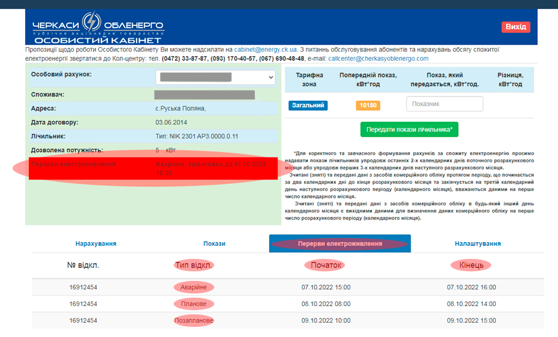Click the blue Загальний tariff zone badge
Screen dimensions: 558x337
pos(308,106)
